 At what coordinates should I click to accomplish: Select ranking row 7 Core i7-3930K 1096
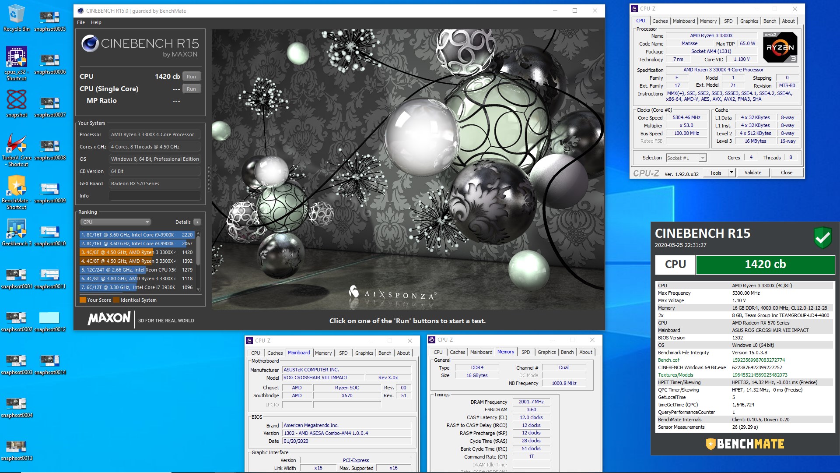tap(137, 287)
